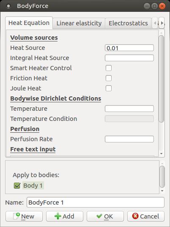Uncheck Body 1 in apply to bodies
The width and height of the screenshot is (170, 227).
coord(17,186)
